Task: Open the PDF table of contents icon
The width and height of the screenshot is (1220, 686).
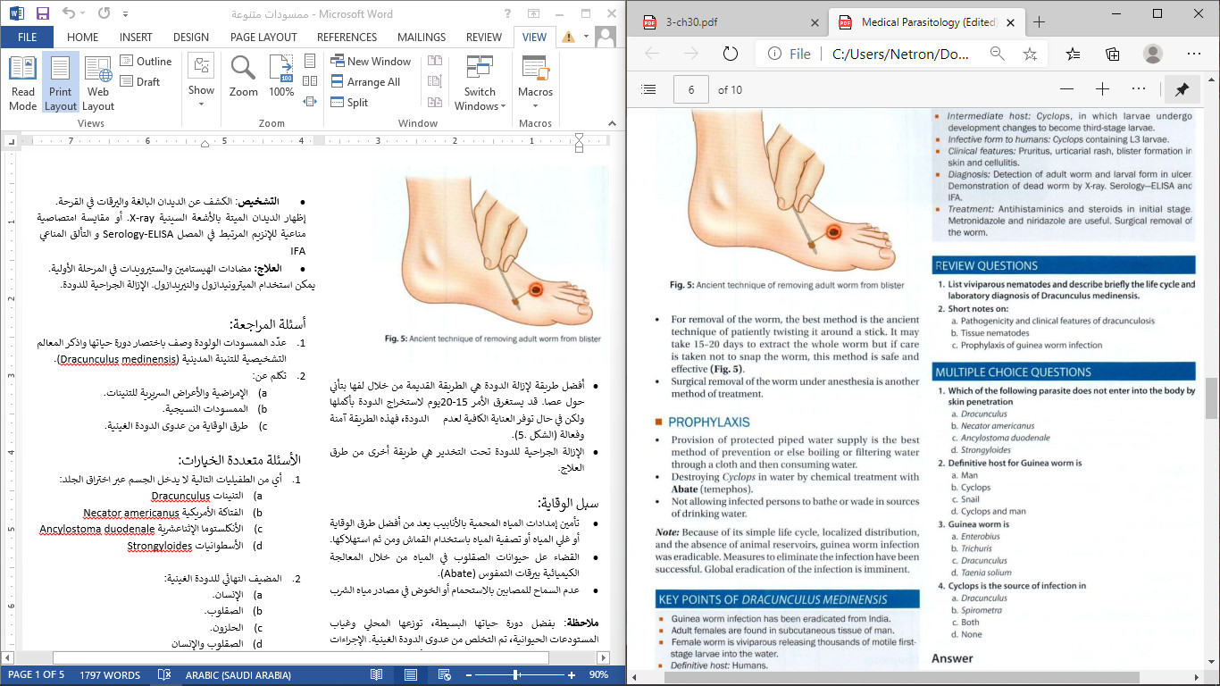Action: tap(649, 89)
